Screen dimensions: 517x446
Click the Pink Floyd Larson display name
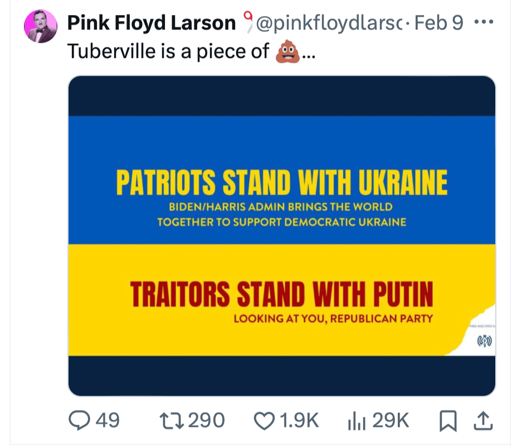coord(152,23)
